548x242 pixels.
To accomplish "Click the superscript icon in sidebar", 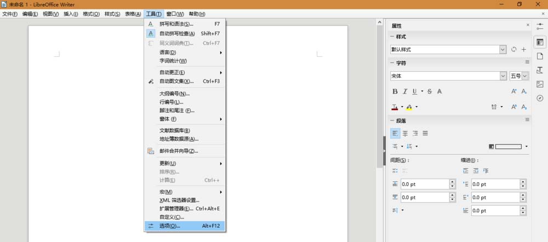I will pos(514,107).
